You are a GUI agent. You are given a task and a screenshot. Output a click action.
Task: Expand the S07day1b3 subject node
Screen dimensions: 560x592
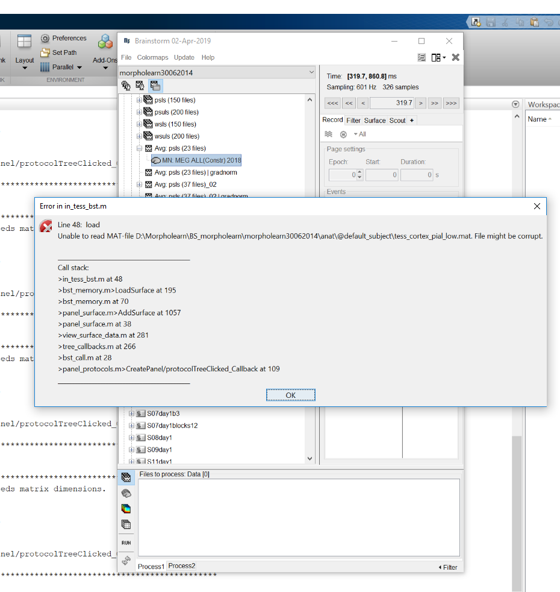click(131, 414)
